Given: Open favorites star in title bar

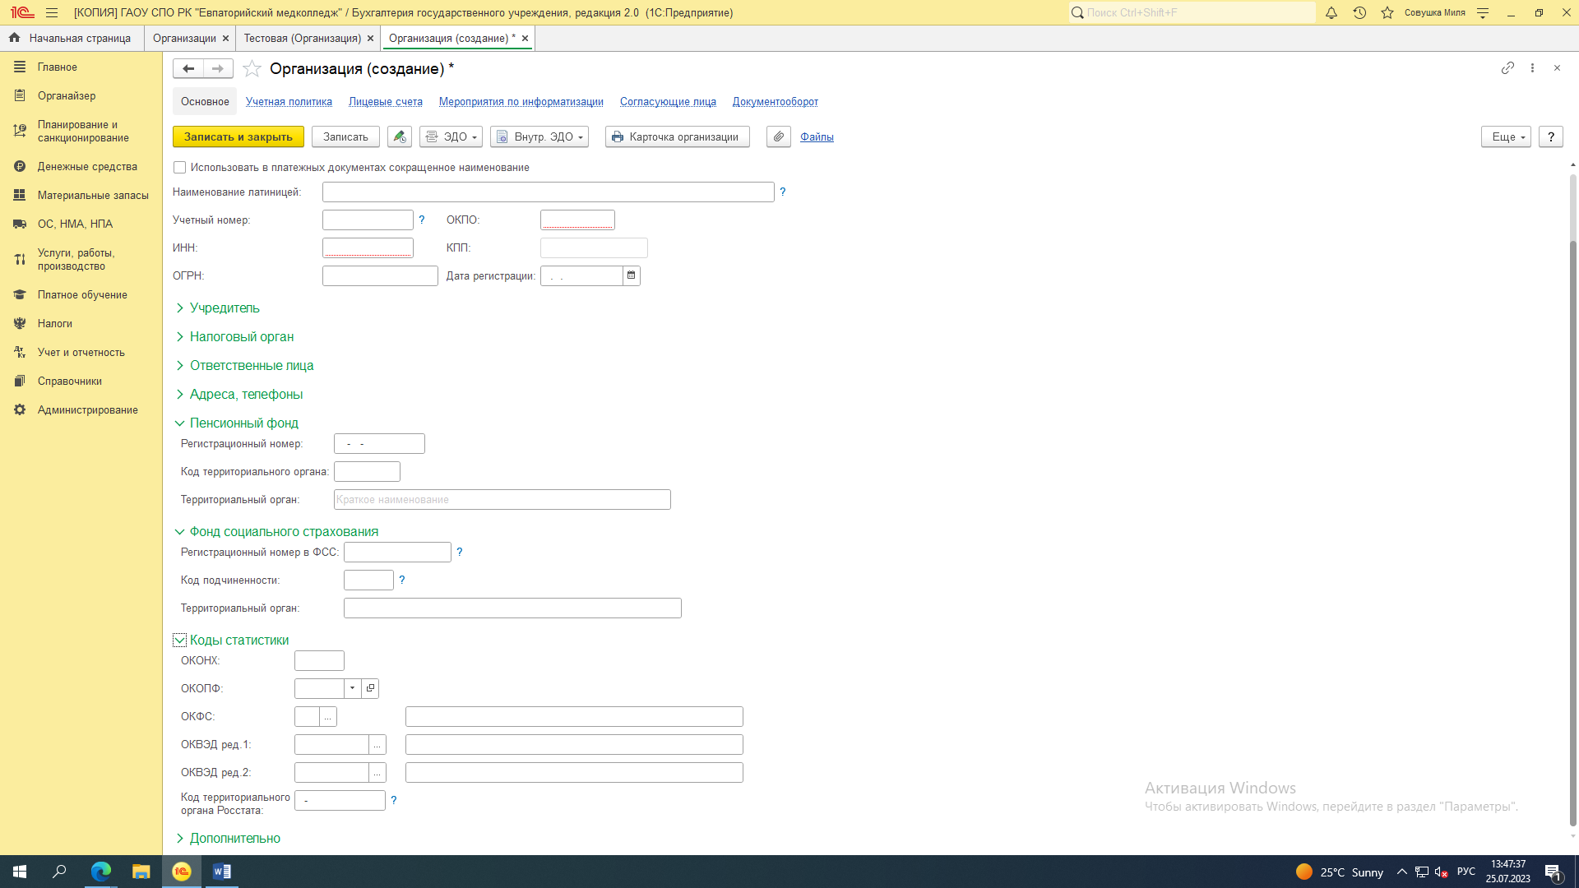Looking at the screenshot, I should click(x=1387, y=12).
